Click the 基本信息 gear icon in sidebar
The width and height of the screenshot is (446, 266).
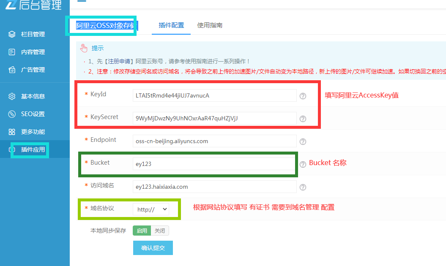click(12, 96)
